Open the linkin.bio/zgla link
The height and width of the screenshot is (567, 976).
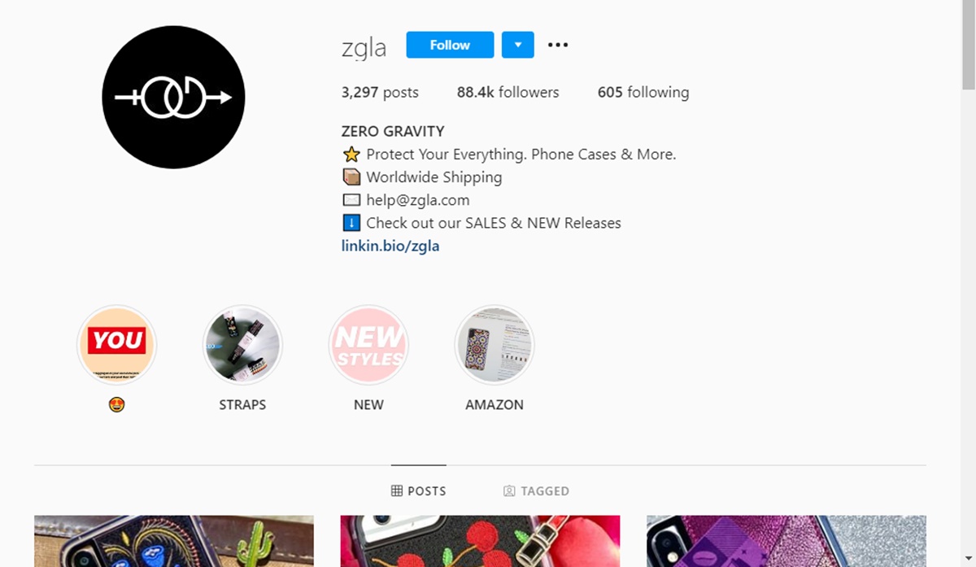click(390, 246)
